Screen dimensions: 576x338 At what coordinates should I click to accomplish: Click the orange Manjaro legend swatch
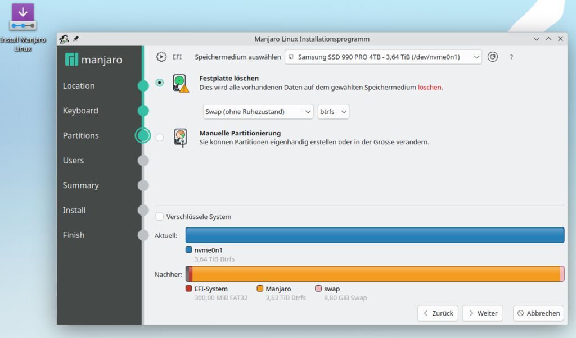(260, 289)
